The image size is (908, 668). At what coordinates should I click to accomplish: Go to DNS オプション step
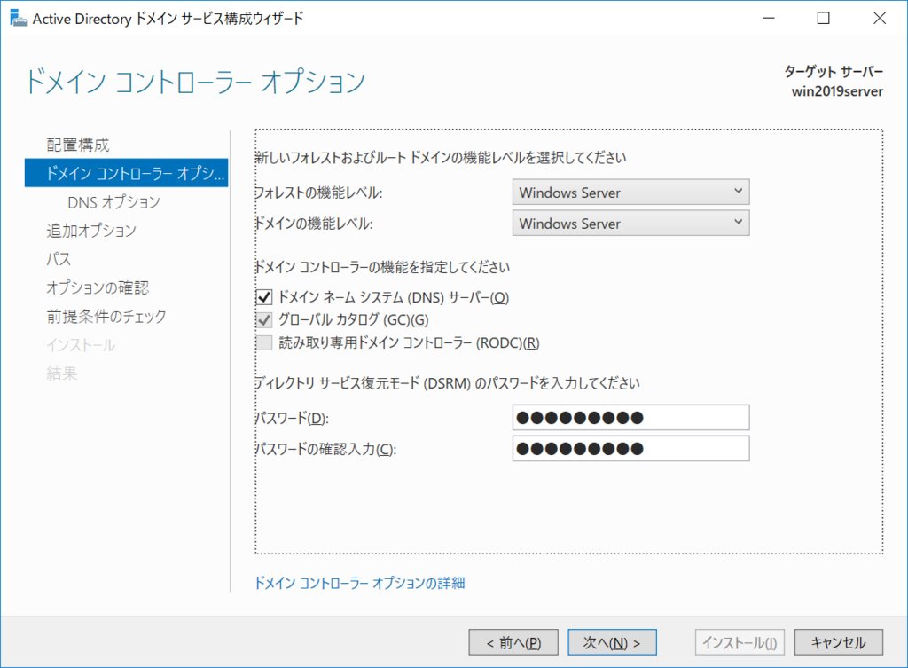[113, 201]
